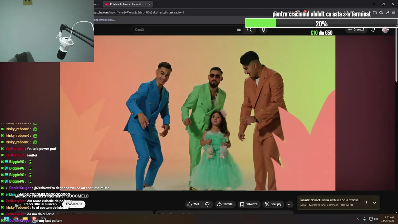398x224 pixels.
Task: Click chat message 'fetitele power praf'
Action: coord(42,149)
